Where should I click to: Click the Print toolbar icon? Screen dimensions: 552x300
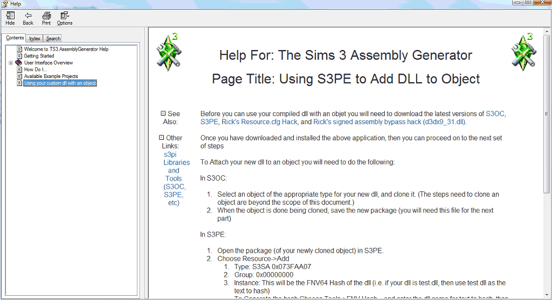click(46, 16)
